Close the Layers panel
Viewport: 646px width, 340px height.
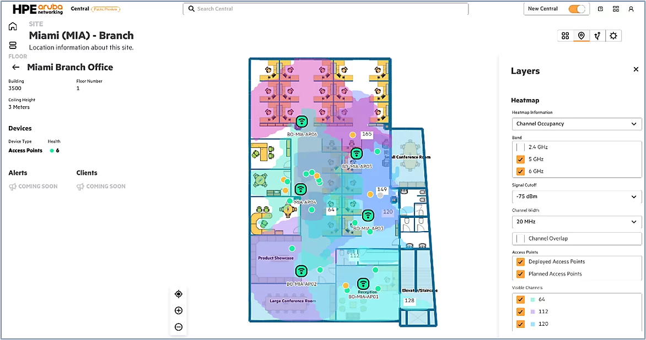click(x=636, y=69)
